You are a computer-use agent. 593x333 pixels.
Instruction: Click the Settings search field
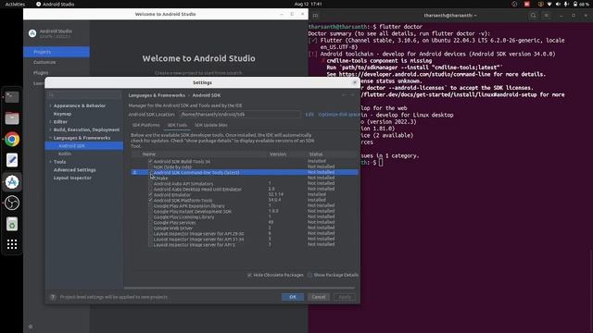click(84, 94)
